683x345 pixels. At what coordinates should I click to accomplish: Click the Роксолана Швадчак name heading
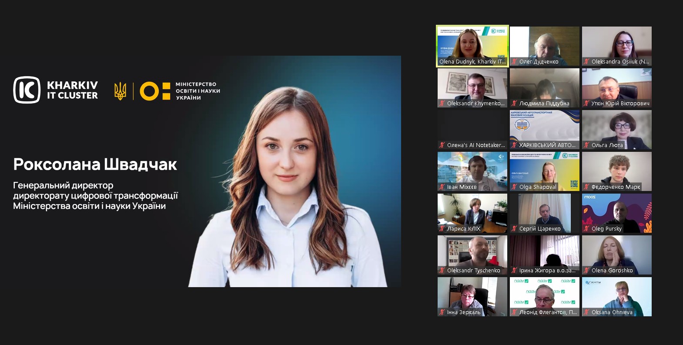tap(95, 164)
